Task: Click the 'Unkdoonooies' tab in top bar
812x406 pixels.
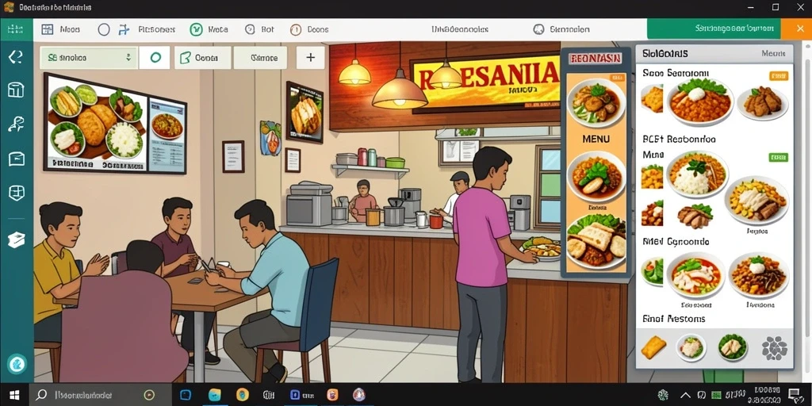Action: (x=460, y=29)
